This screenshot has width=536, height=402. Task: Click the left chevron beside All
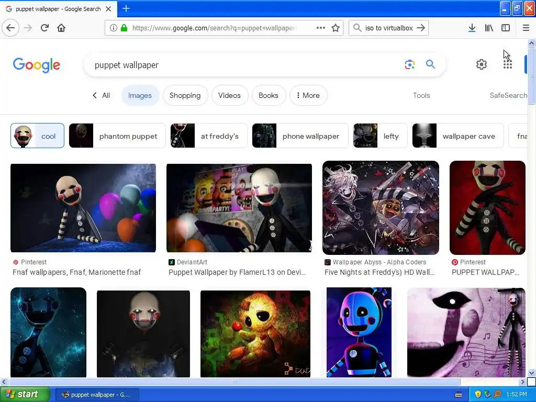coord(95,95)
